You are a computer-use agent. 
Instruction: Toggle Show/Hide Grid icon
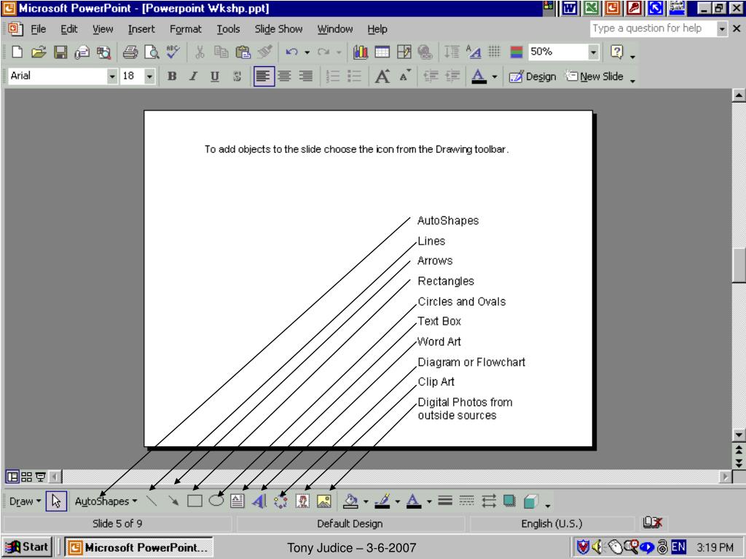pos(495,52)
